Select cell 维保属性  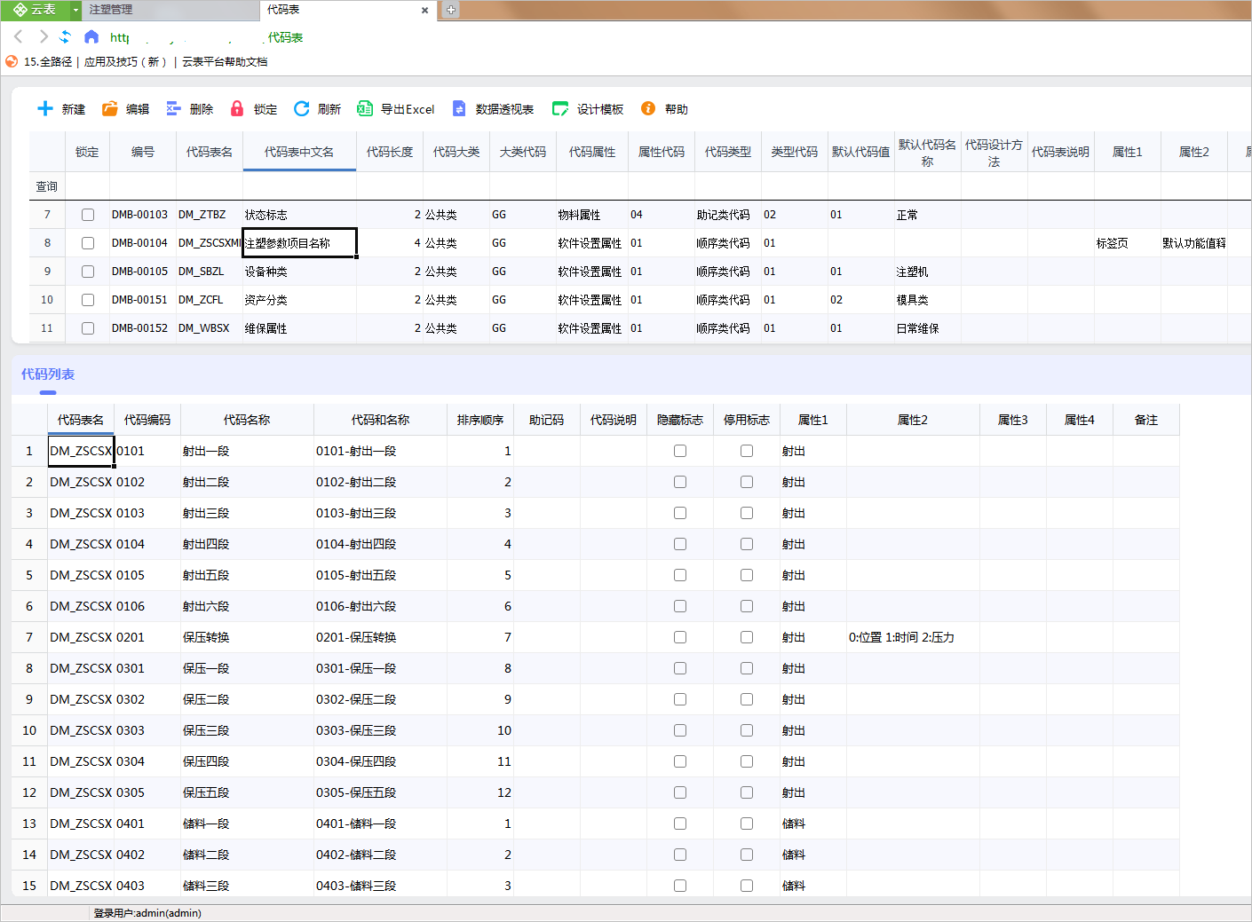click(x=299, y=328)
